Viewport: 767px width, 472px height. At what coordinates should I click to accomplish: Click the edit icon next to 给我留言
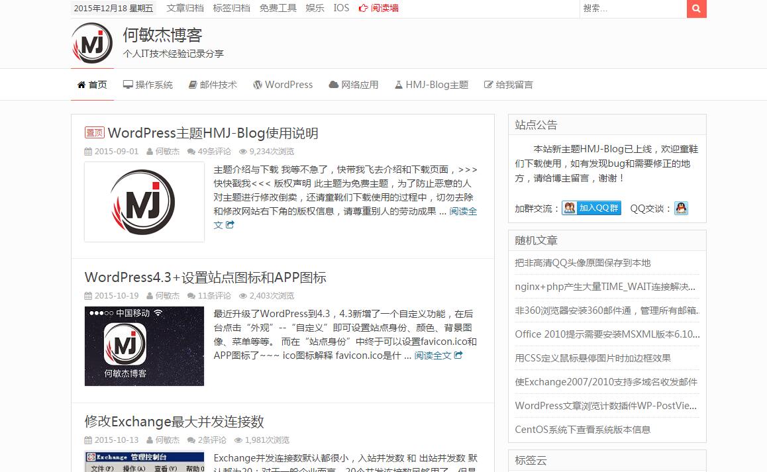[x=488, y=85]
